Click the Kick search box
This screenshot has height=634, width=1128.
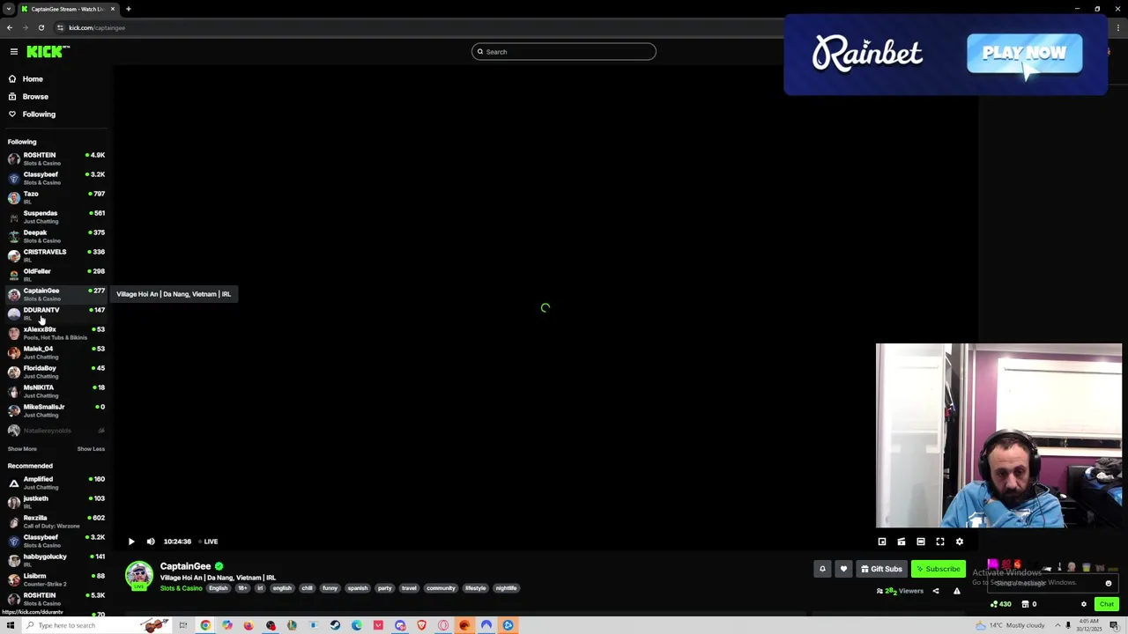(x=564, y=52)
